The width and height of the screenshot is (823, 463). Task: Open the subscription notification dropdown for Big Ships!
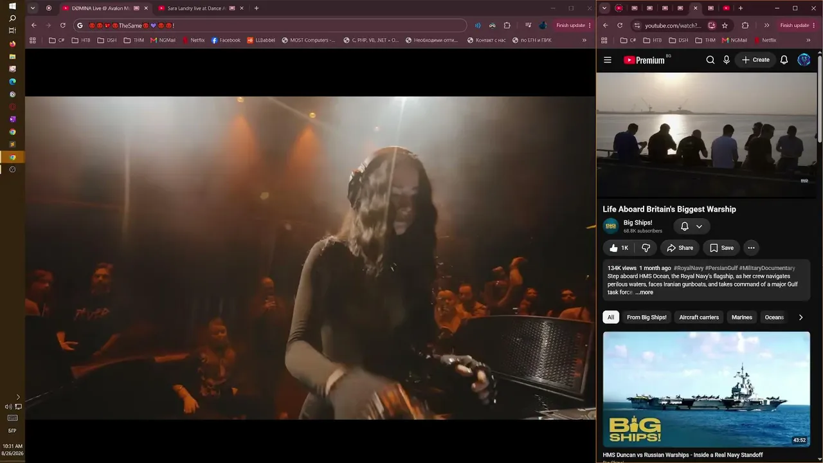tap(692, 226)
